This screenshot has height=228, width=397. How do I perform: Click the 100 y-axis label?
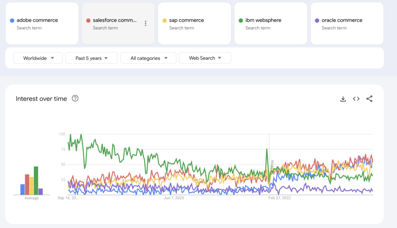click(62, 134)
